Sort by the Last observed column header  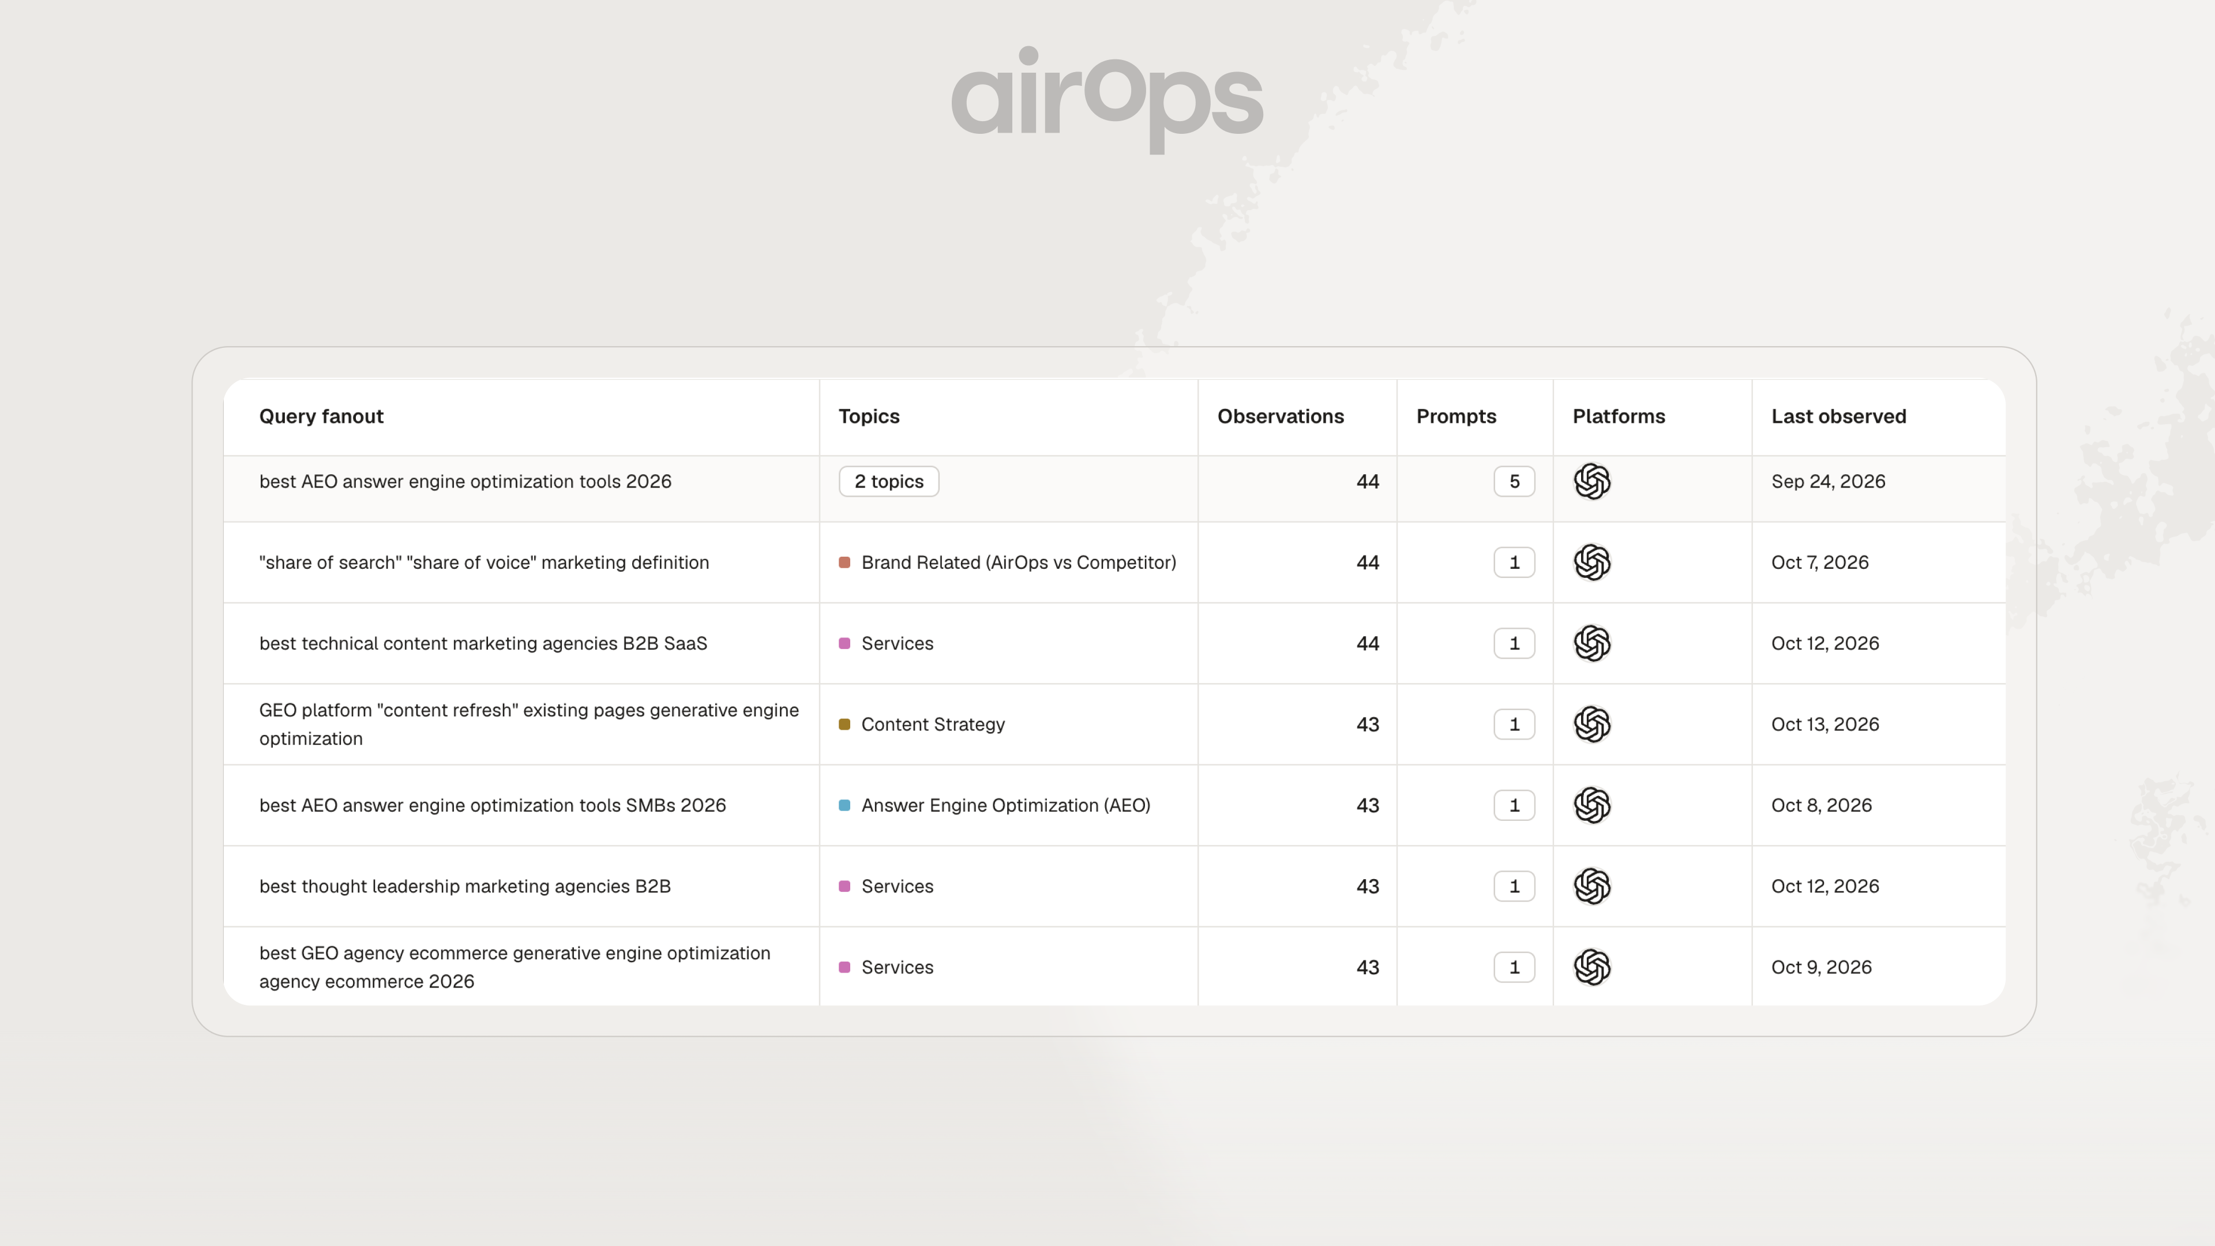click(x=1838, y=416)
